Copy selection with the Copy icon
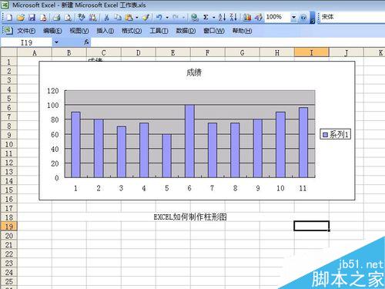385x289 pixels. [118, 18]
